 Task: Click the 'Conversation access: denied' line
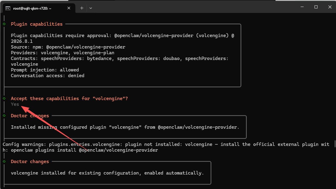(x=47, y=76)
